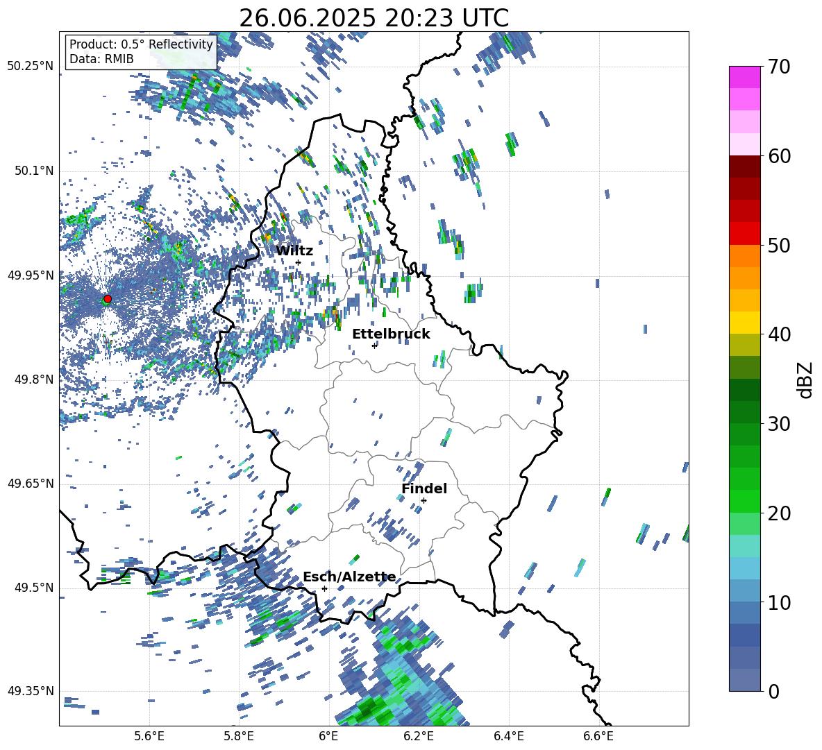Click the 5.8°E longitude label

[239, 736]
